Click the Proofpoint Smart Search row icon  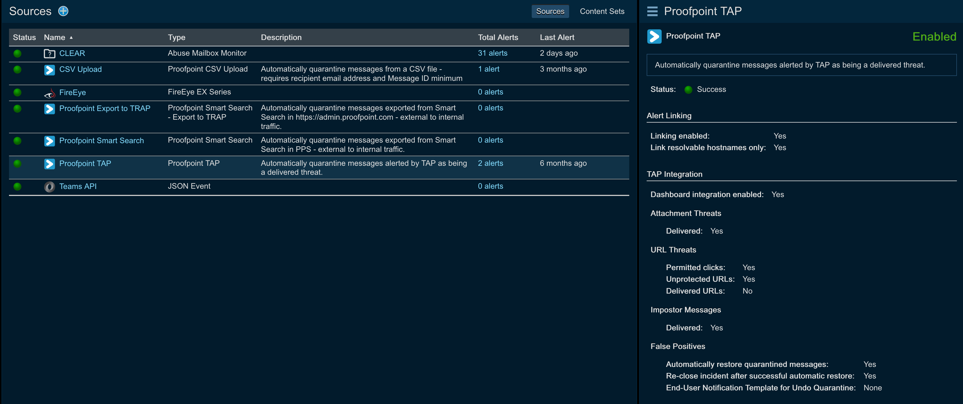coord(49,141)
